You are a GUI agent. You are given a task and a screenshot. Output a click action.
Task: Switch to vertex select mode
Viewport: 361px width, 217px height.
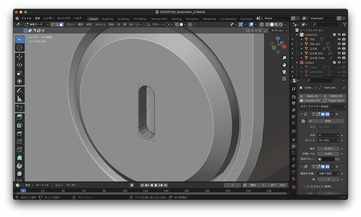(x=53, y=25)
